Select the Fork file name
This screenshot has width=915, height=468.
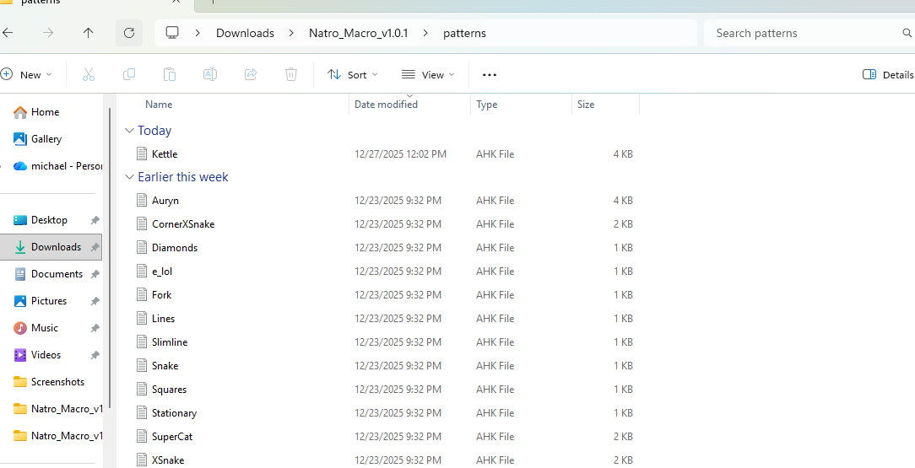[161, 295]
